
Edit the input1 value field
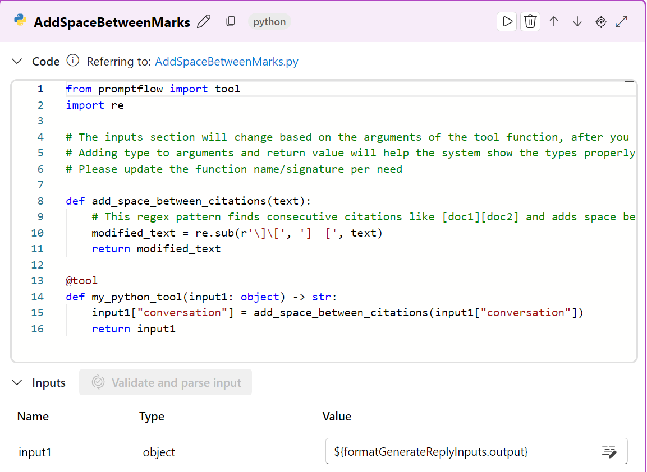pyautogui.click(x=476, y=451)
